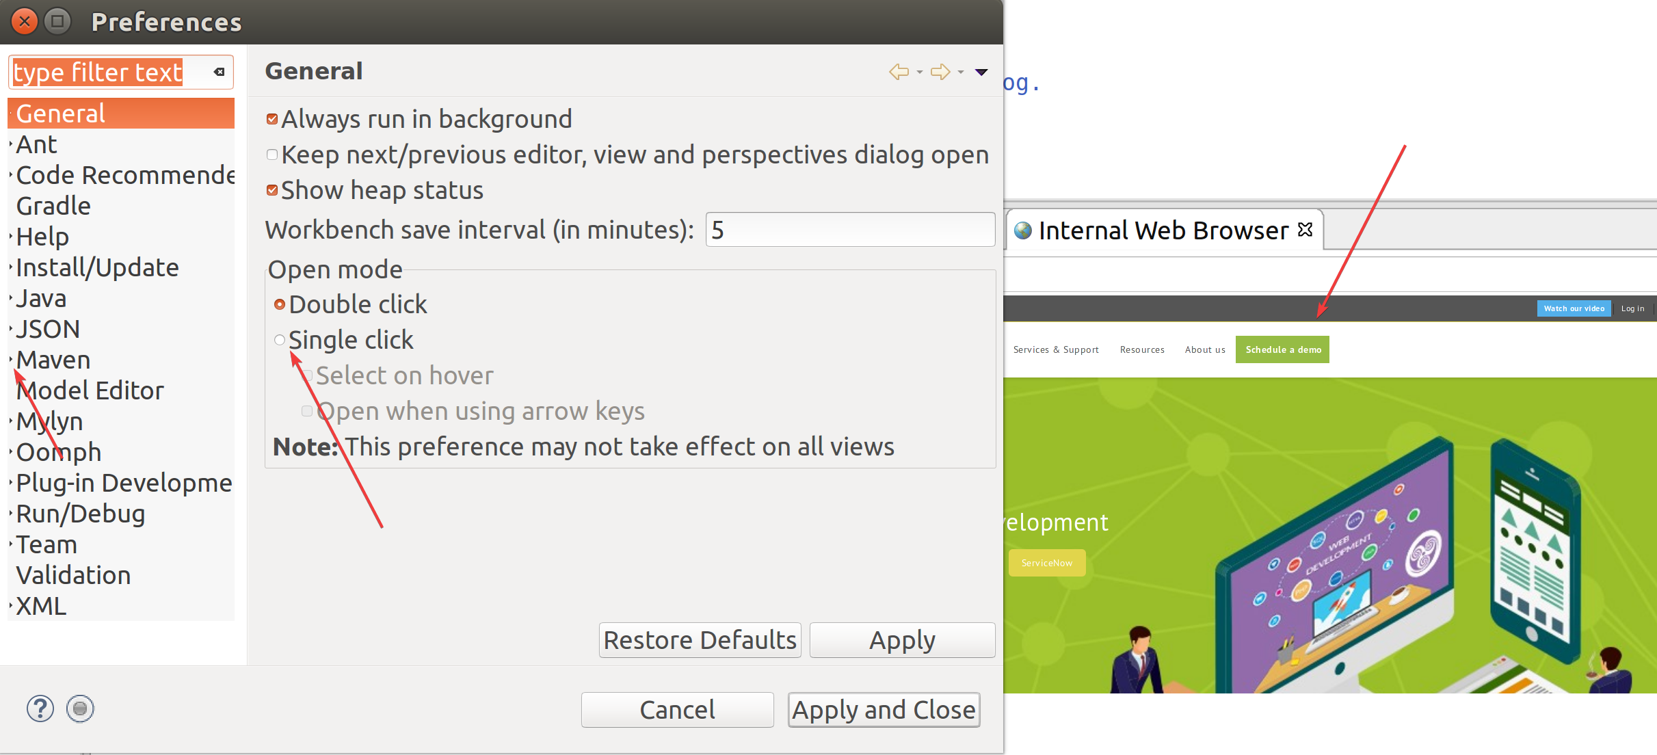Select the Single click open mode
The width and height of the screenshot is (1657, 755).
click(x=280, y=340)
